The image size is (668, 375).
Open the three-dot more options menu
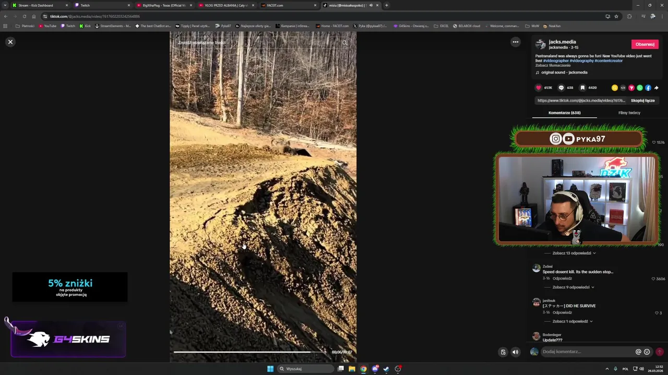click(x=515, y=42)
